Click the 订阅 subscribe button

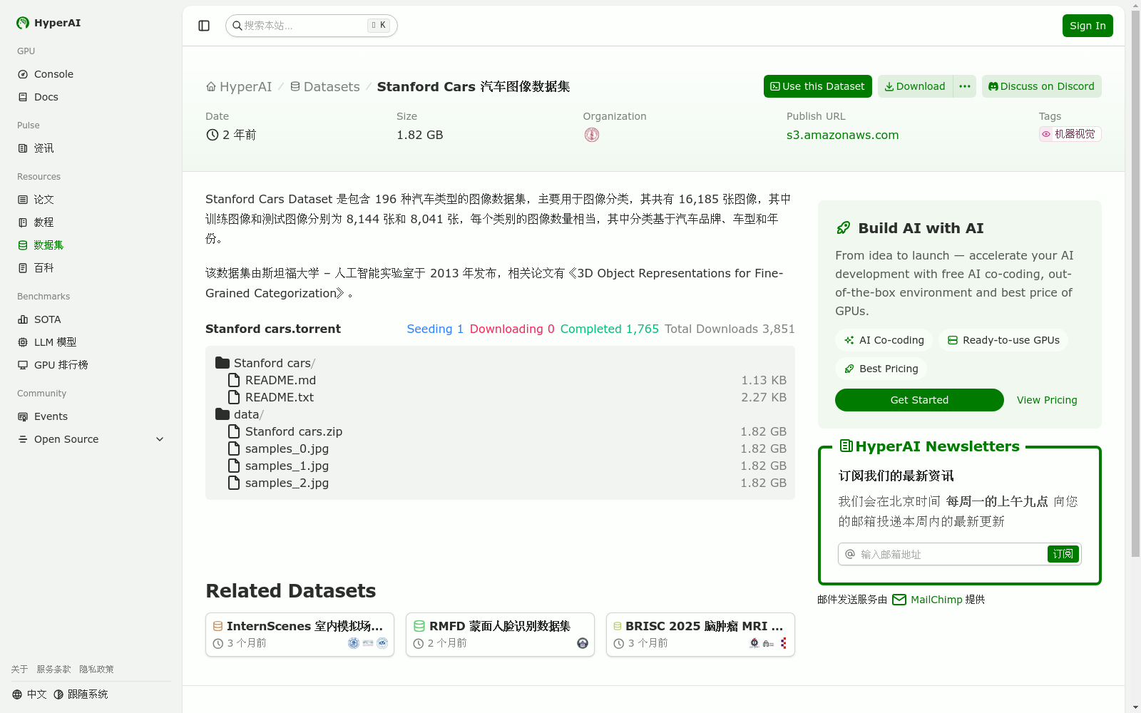[1063, 554]
